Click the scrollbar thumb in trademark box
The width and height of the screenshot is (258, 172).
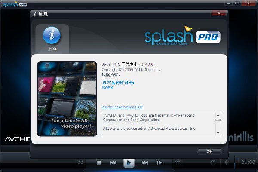(x=218, y=120)
